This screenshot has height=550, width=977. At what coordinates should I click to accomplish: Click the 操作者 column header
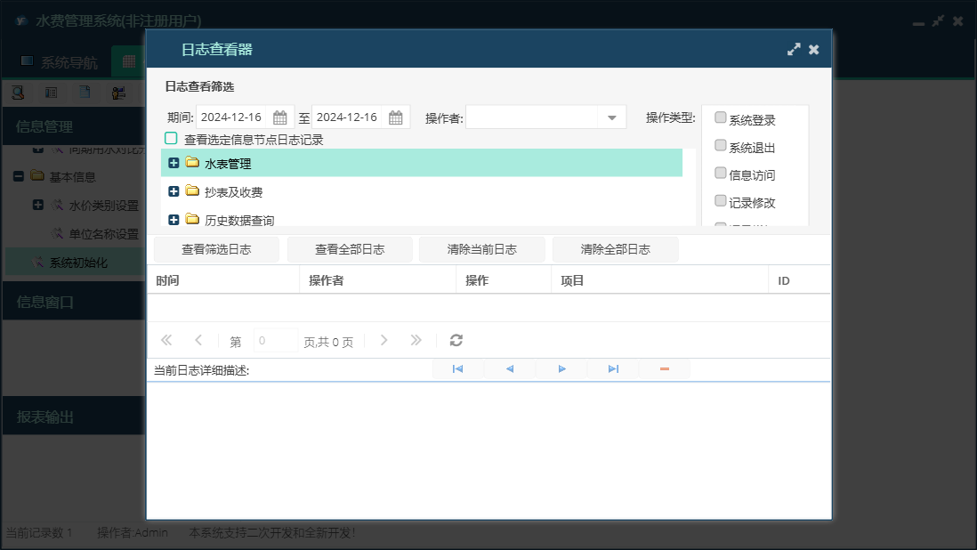[378, 280]
